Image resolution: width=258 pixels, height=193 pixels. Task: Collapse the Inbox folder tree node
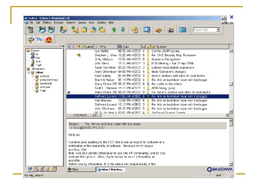tap(28, 72)
